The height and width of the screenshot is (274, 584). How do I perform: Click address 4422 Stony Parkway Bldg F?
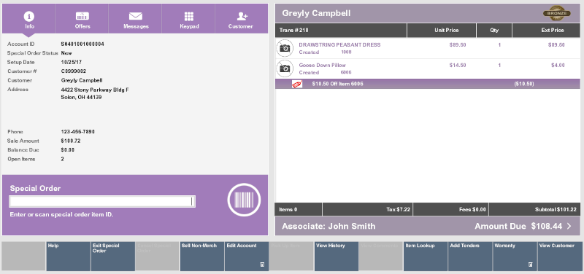[95, 90]
